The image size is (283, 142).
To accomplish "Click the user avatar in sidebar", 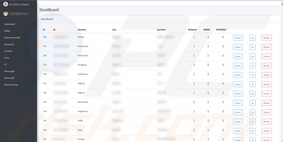I will [6, 14].
